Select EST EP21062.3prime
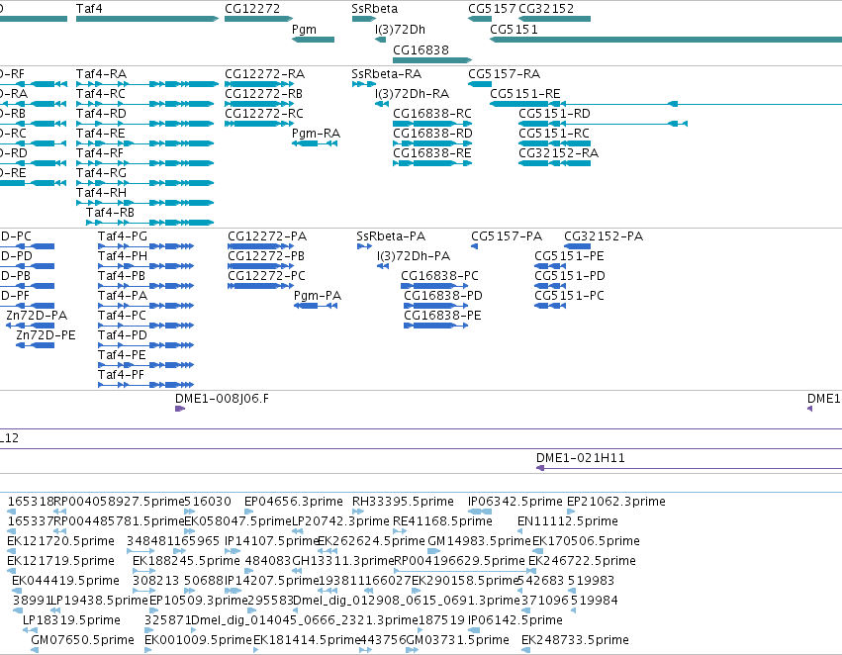The width and height of the screenshot is (842, 655). [x=616, y=502]
